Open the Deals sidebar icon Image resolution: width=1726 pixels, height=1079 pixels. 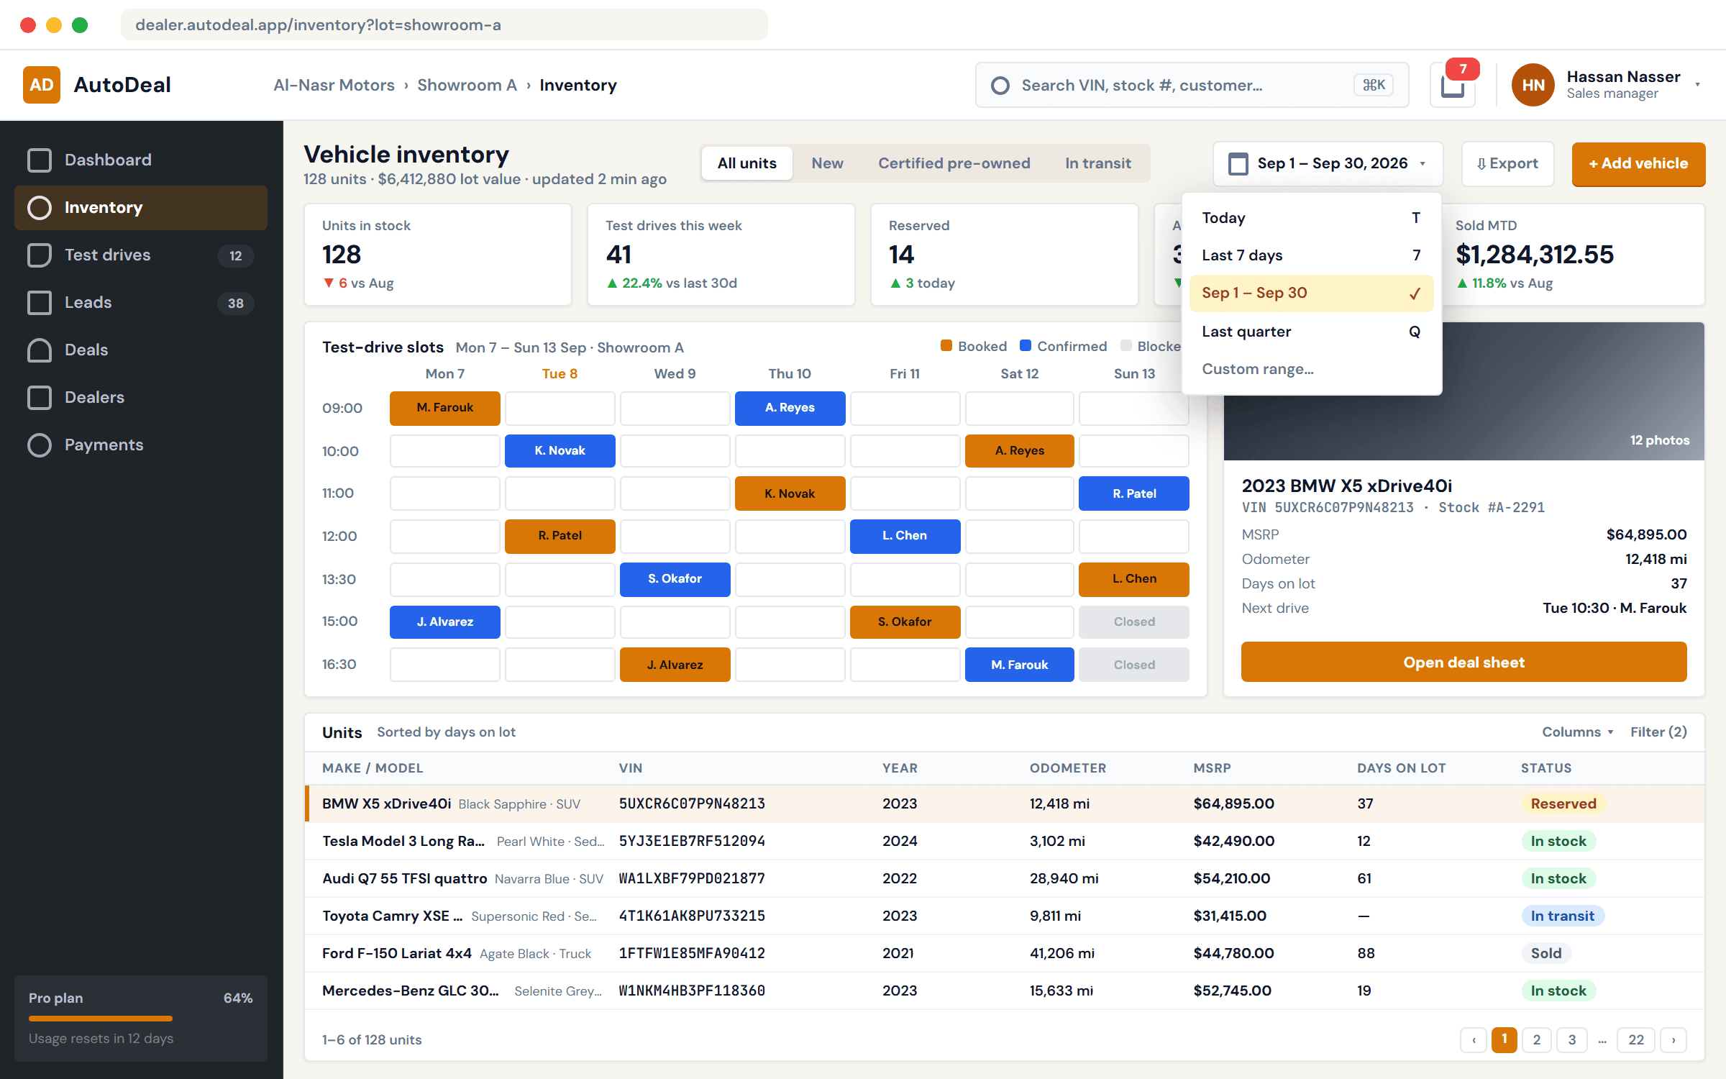40,350
